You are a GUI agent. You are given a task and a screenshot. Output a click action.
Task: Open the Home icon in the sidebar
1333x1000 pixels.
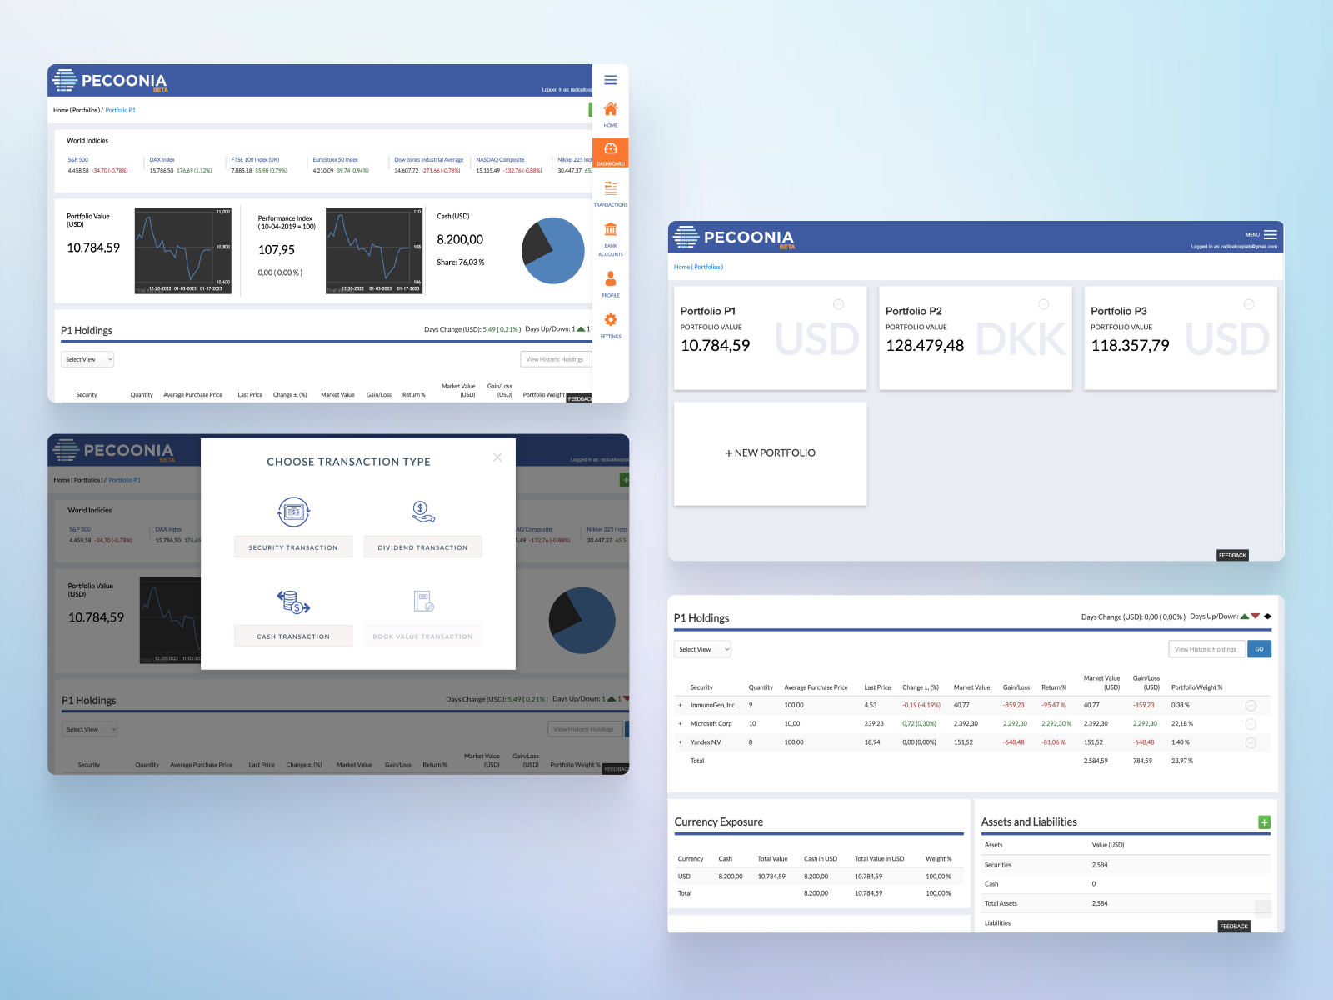611,111
